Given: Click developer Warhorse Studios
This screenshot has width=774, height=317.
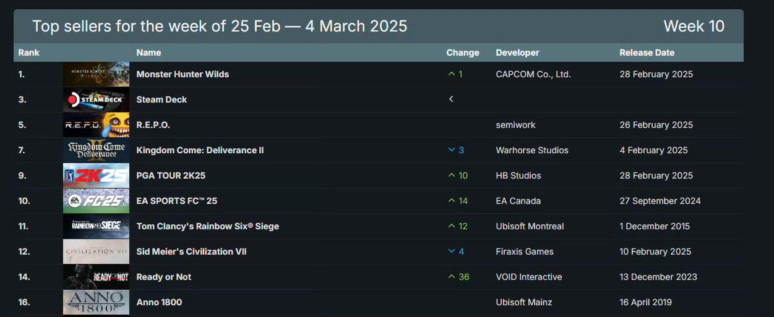Looking at the screenshot, I should pyautogui.click(x=532, y=150).
